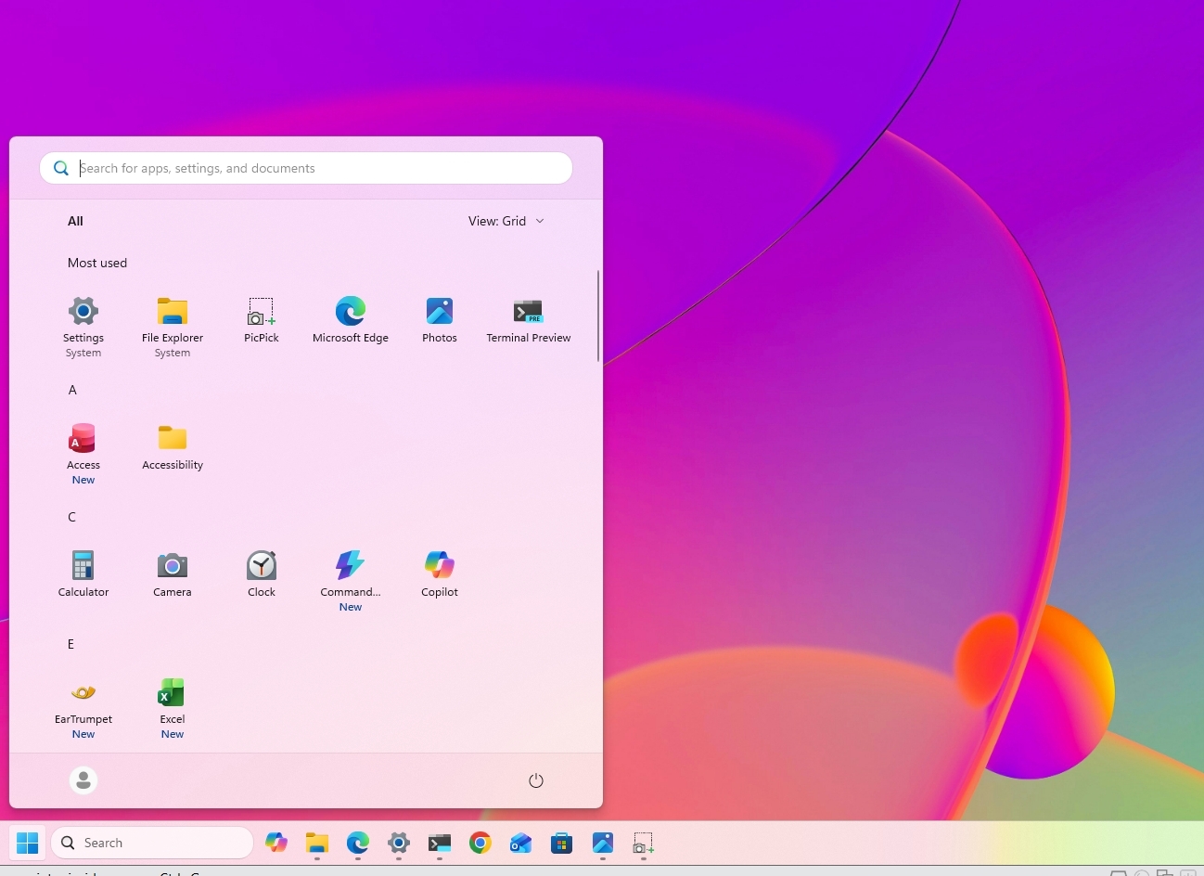Open Microsoft Store from the taskbar
The height and width of the screenshot is (876, 1204).
click(x=562, y=843)
